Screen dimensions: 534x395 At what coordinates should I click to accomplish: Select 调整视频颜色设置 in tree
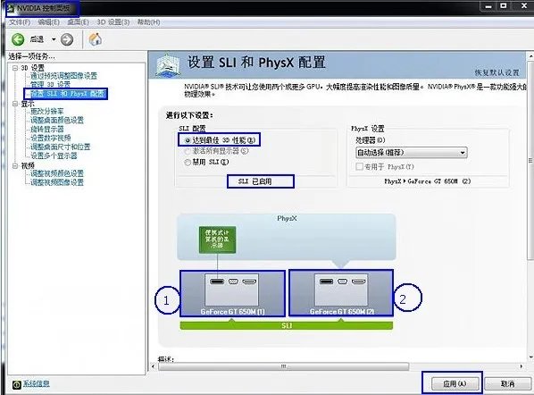(57, 173)
